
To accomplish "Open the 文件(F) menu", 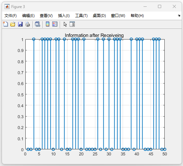I will [x=11, y=16].
